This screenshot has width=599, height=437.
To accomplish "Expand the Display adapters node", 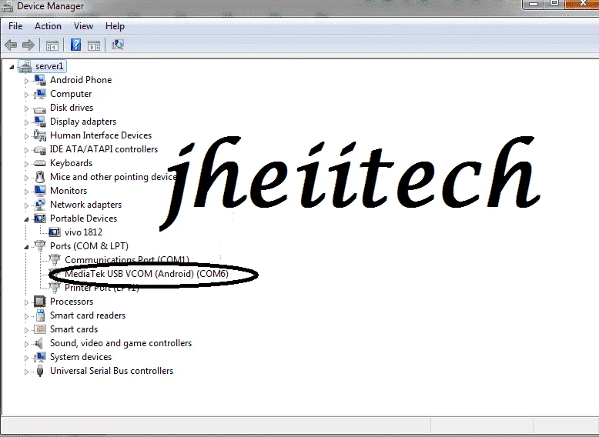I will [26, 122].
